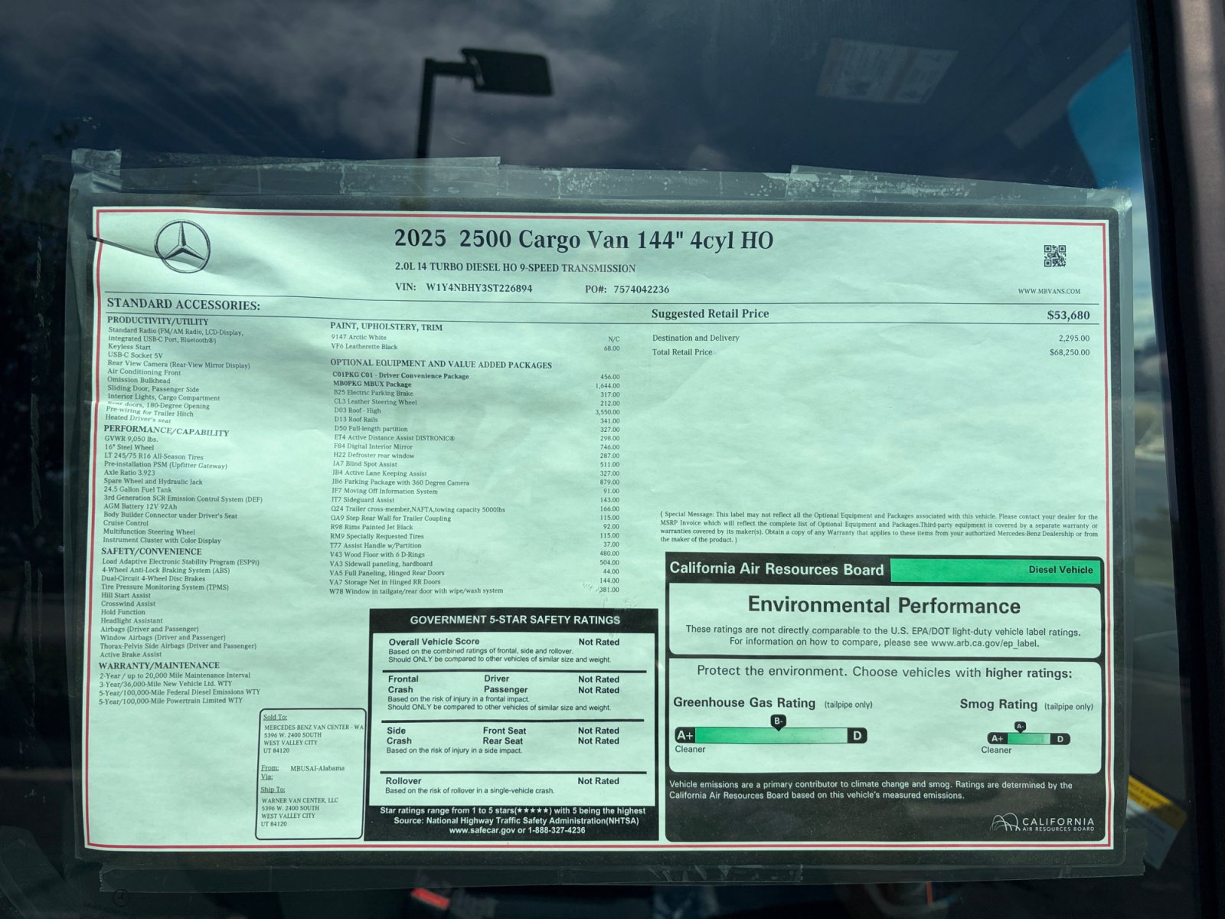Click the 'D03 Roof - High' option
1225x919 pixels.
pos(357,411)
